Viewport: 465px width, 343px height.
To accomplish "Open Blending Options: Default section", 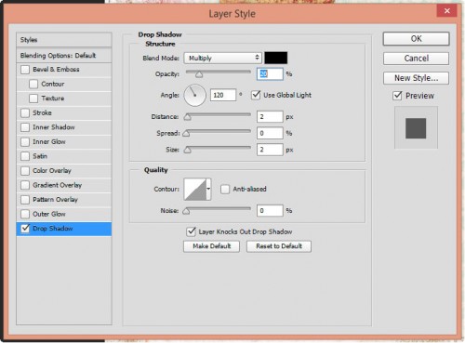I will click(x=64, y=56).
